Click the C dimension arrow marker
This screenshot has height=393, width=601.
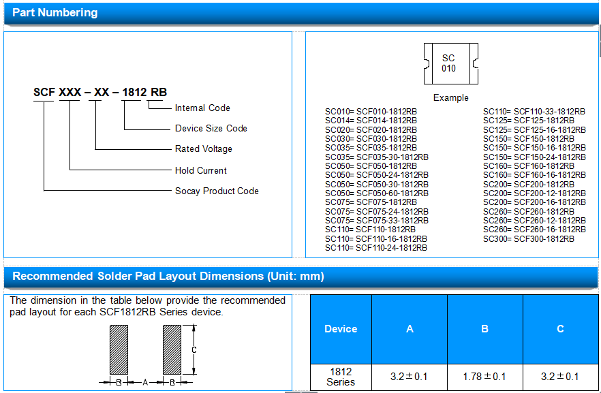(x=194, y=349)
